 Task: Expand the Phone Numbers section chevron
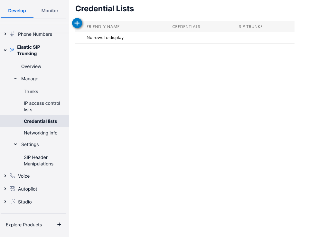[x=5, y=34]
